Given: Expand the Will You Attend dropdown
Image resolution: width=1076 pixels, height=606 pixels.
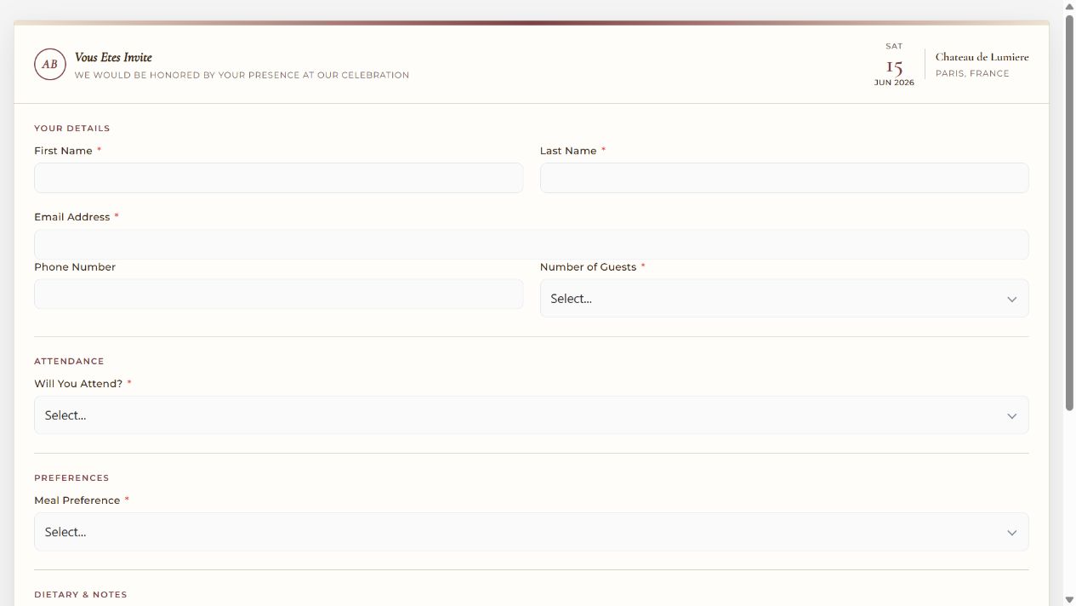Looking at the screenshot, I should (x=532, y=415).
